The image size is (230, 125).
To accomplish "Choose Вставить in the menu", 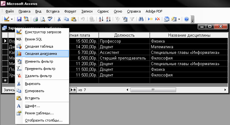I will click(42, 98).
